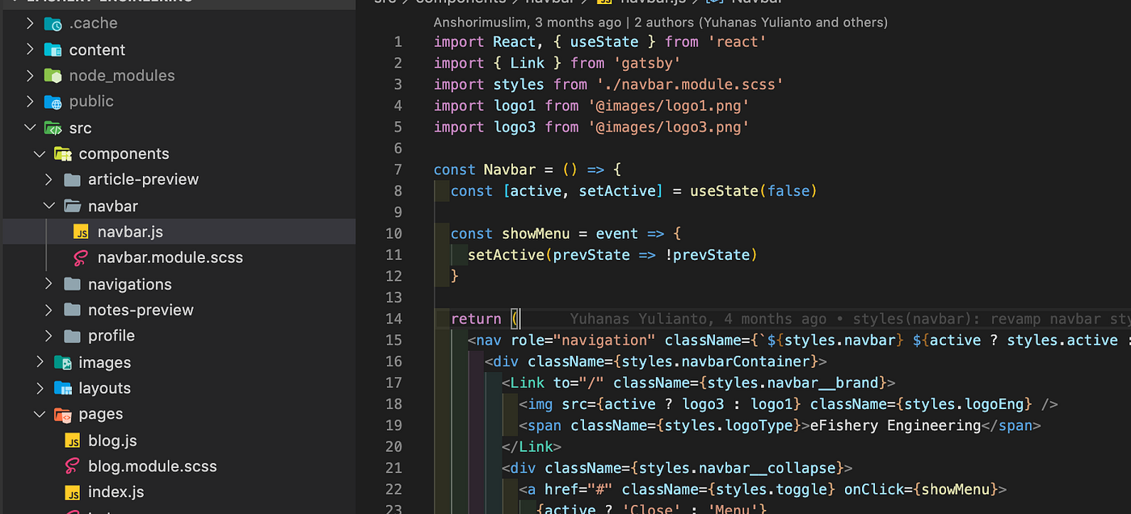Collapse the pages folder
Screen dimensions: 1131x514
(39, 414)
